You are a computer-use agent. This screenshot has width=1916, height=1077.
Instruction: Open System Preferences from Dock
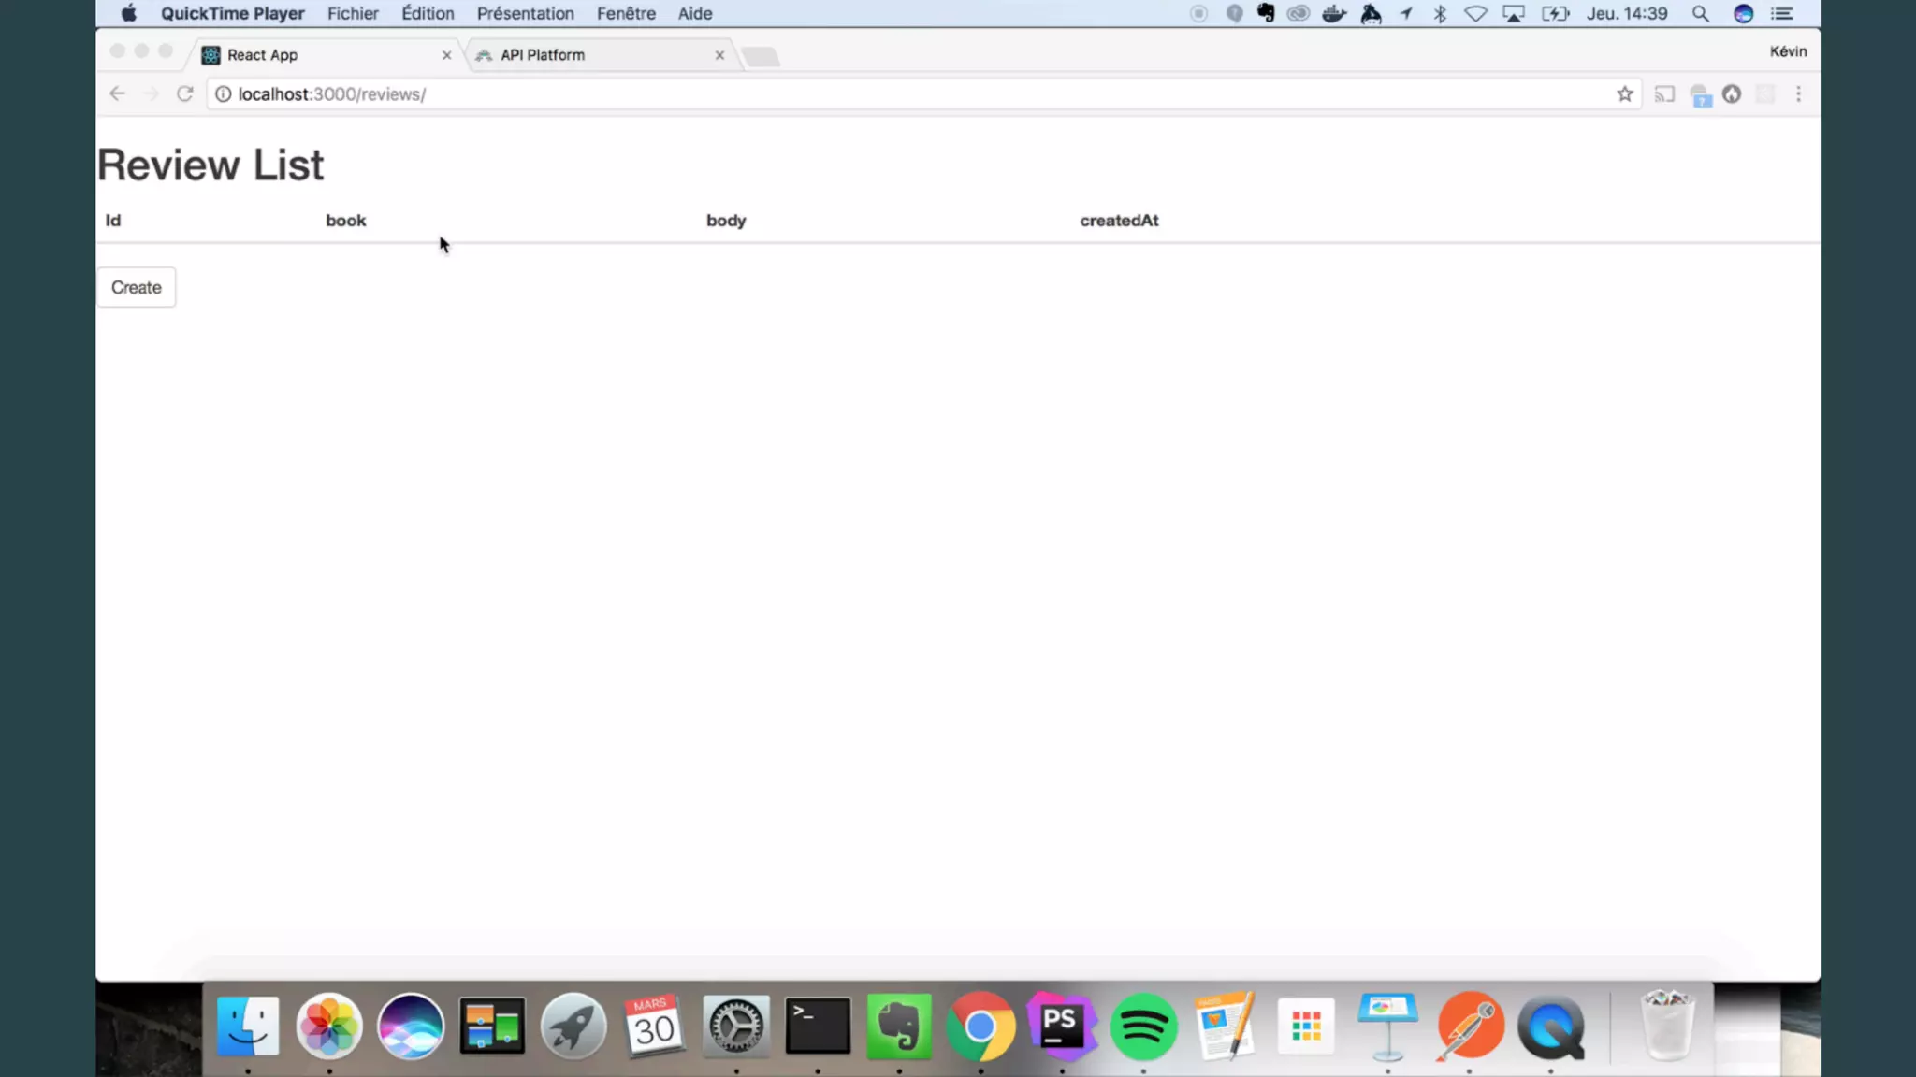coord(736,1027)
